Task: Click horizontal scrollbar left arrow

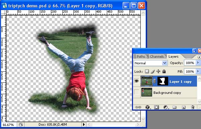Action: (89, 125)
